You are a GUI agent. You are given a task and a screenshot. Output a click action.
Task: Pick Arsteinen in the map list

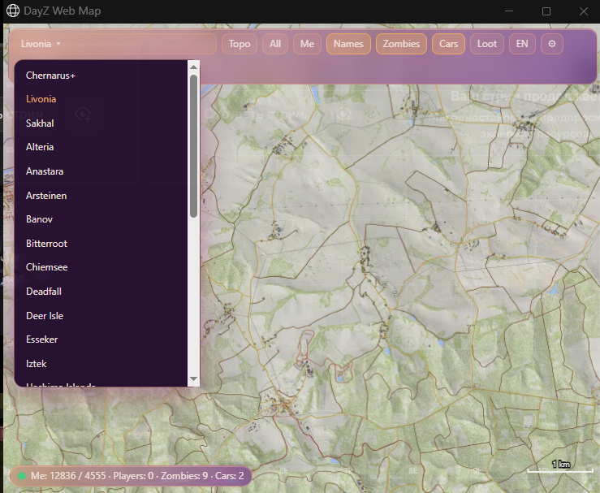[x=101, y=195]
